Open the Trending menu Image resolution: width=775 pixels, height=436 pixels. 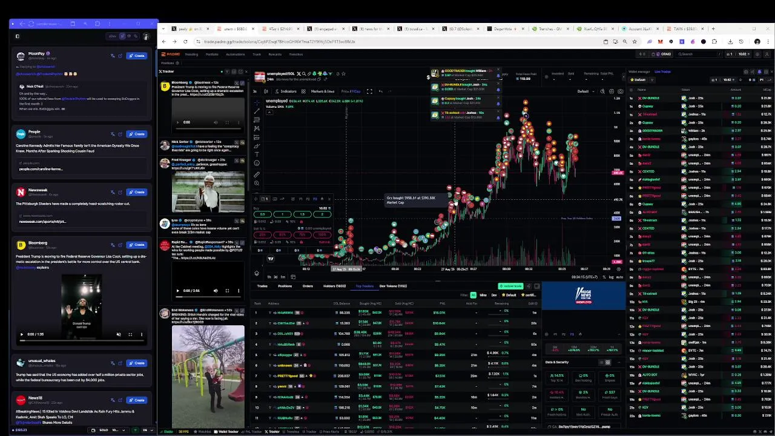pyautogui.click(x=191, y=54)
